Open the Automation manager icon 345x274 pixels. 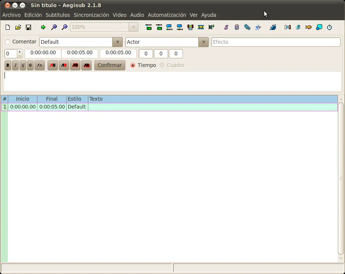click(273, 27)
